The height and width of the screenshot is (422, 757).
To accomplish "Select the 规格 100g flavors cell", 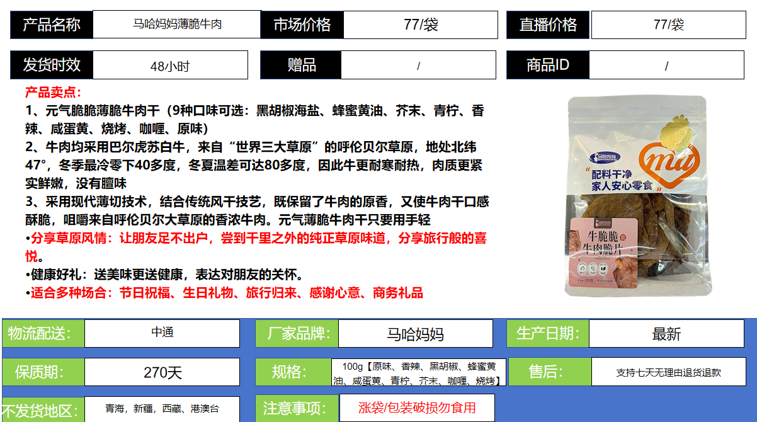I will coord(418,373).
